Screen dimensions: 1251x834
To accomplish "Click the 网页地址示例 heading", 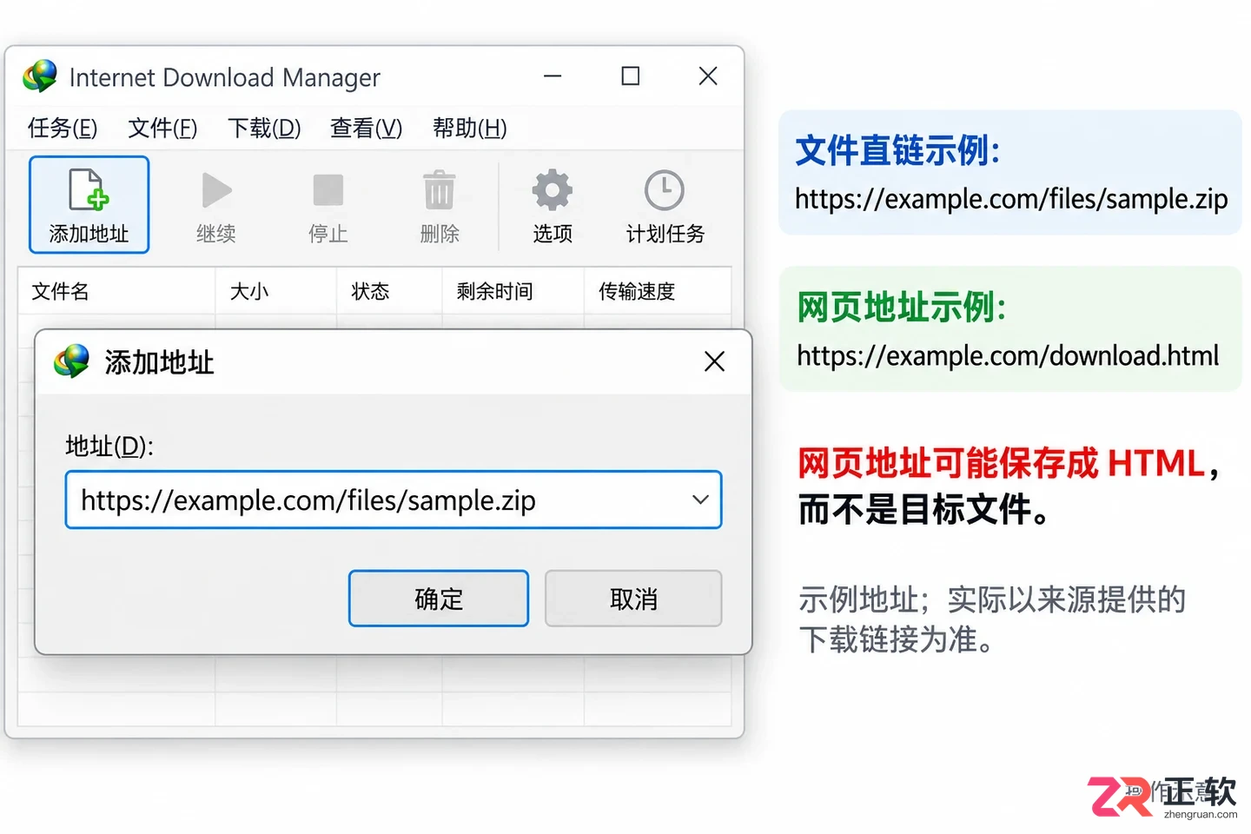I will point(902,308).
